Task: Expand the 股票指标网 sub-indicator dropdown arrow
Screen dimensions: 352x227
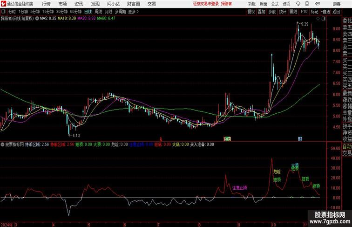Action: tap(2, 144)
